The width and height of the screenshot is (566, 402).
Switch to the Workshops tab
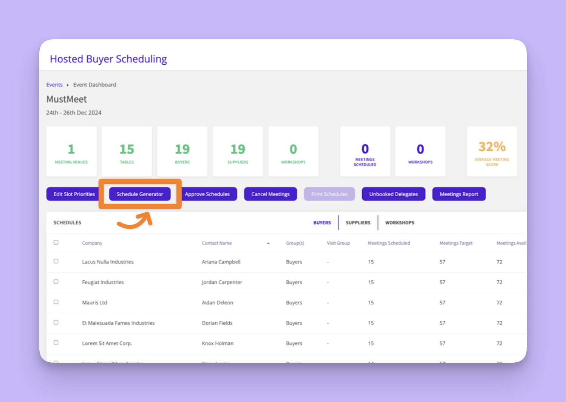coord(399,222)
